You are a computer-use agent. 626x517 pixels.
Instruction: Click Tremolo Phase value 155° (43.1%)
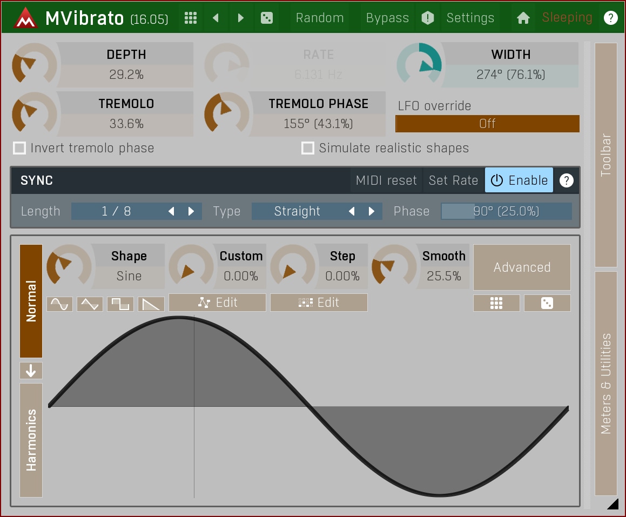(x=318, y=124)
